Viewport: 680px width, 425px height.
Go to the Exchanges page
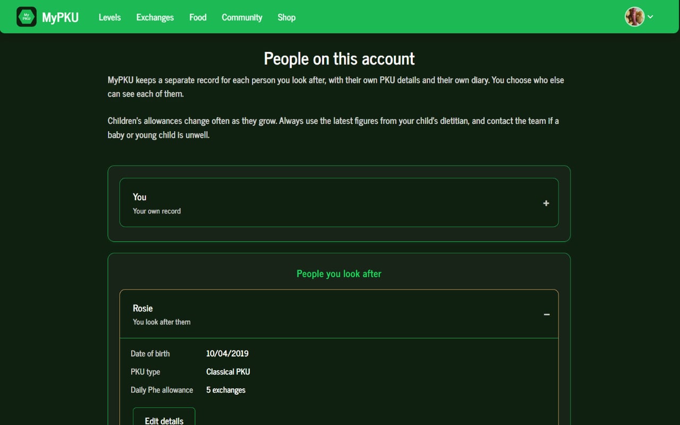pos(155,18)
